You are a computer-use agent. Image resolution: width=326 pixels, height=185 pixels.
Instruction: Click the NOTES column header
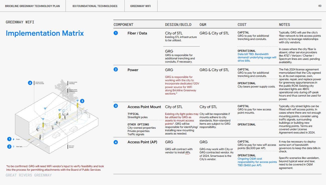click(284, 25)
